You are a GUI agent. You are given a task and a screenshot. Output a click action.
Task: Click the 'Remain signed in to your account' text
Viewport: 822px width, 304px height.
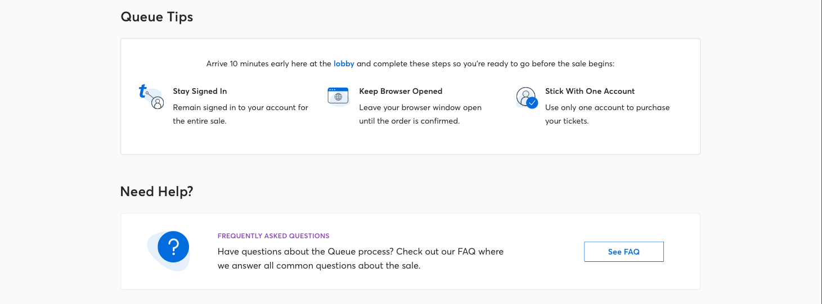click(240, 114)
